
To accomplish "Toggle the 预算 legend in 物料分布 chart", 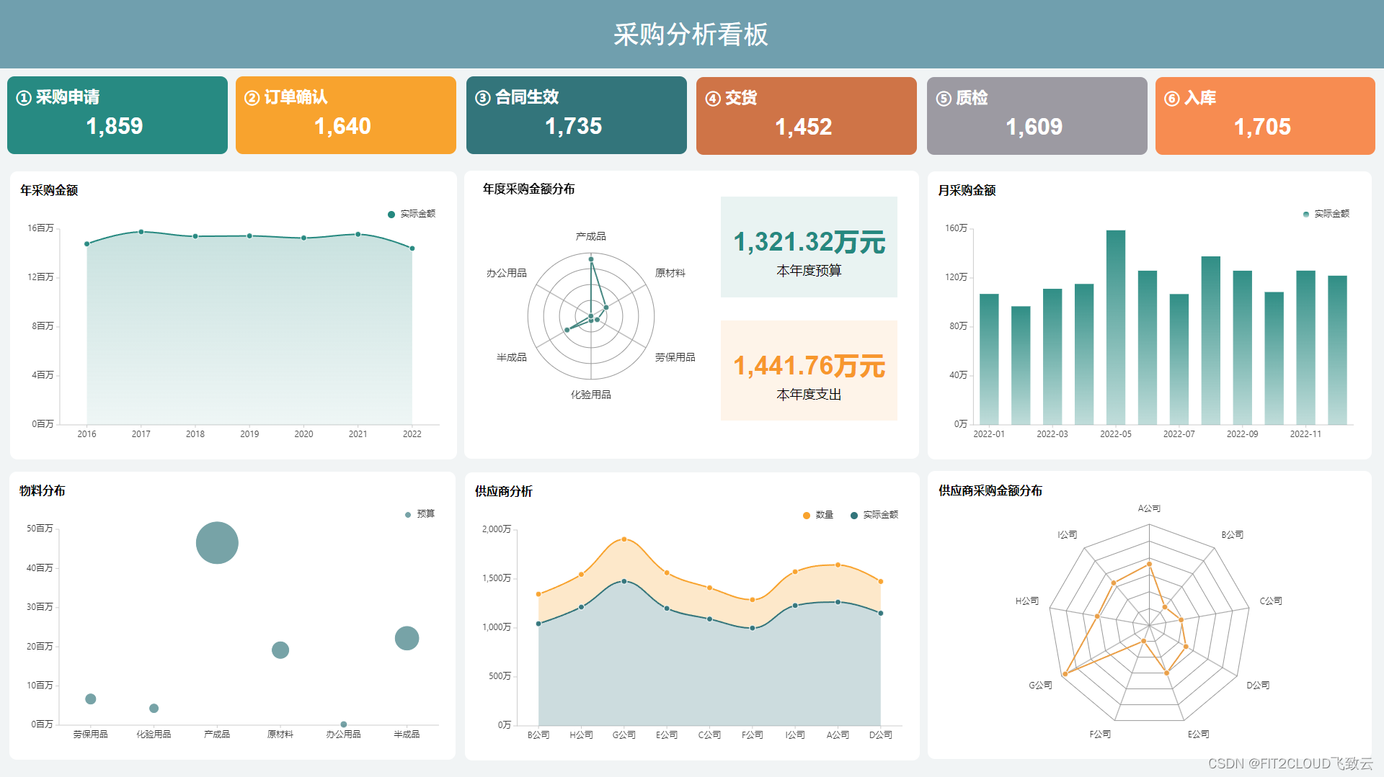I will (422, 514).
